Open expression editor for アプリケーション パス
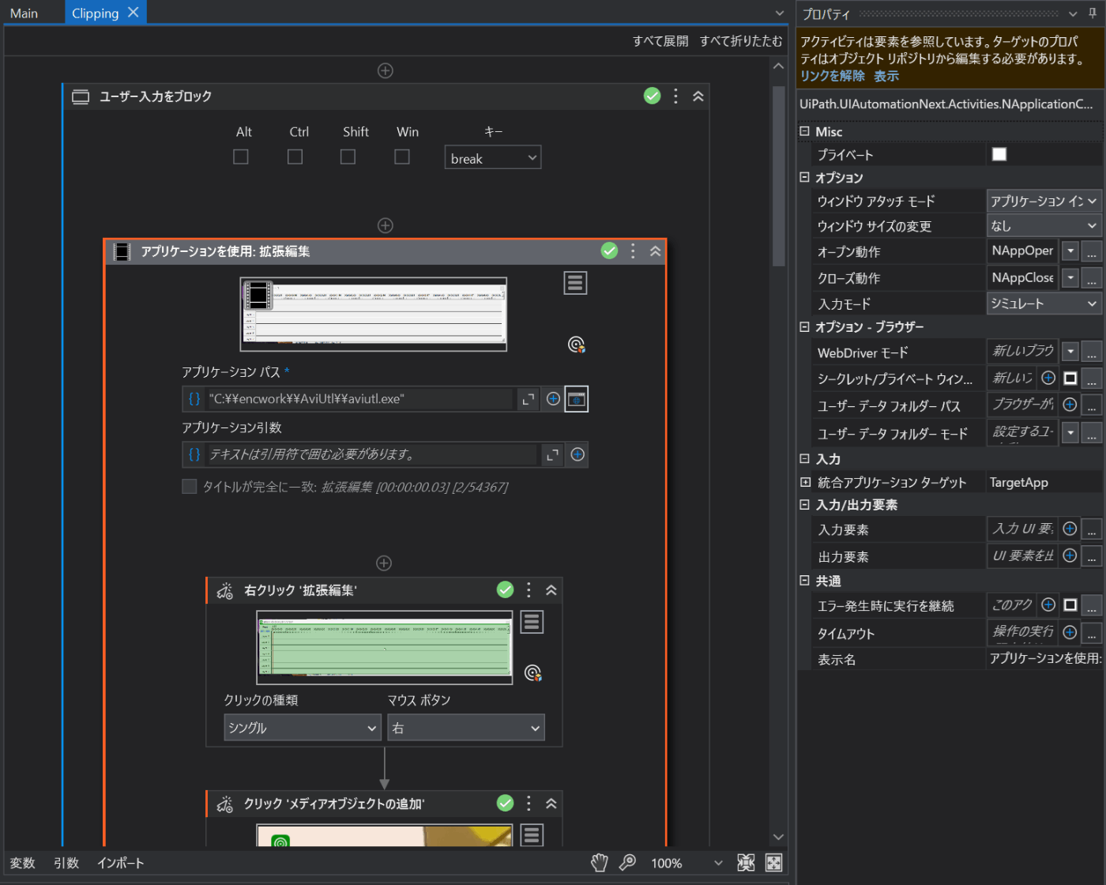Viewport: 1106px width, 885px height. click(528, 399)
